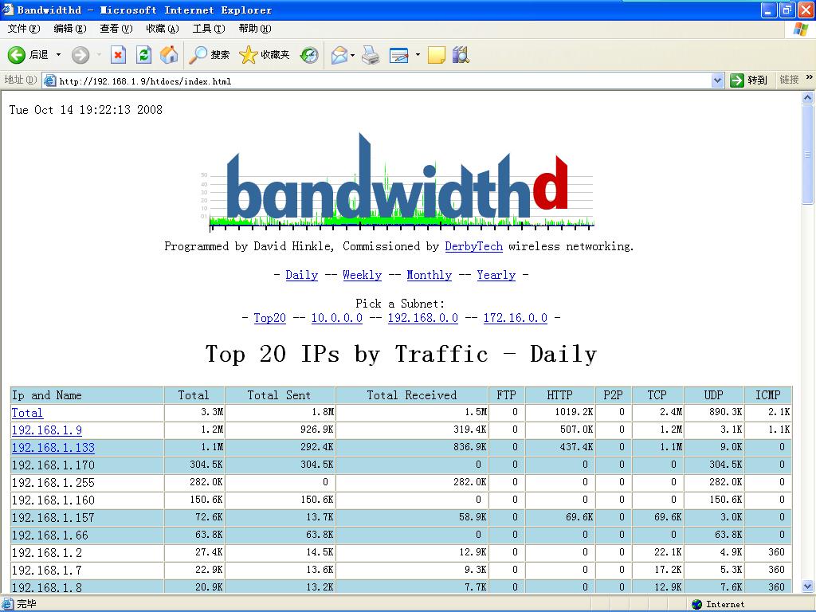816x612 pixels.
Task: Click the status bar page icon
Action: point(6,604)
